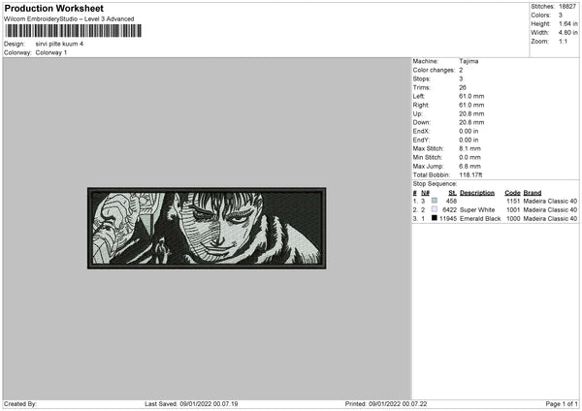The height and width of the screenshot is (411, 582).
Task: Click the St. stitch count column header
Action: coord(452,193)
